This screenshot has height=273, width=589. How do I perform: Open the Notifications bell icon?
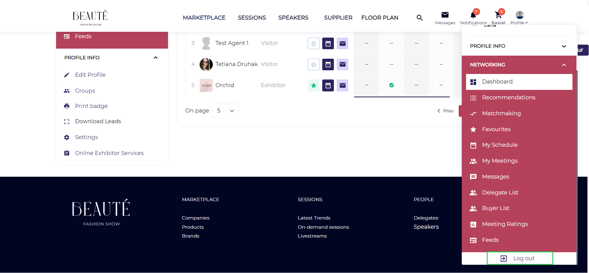473,15
